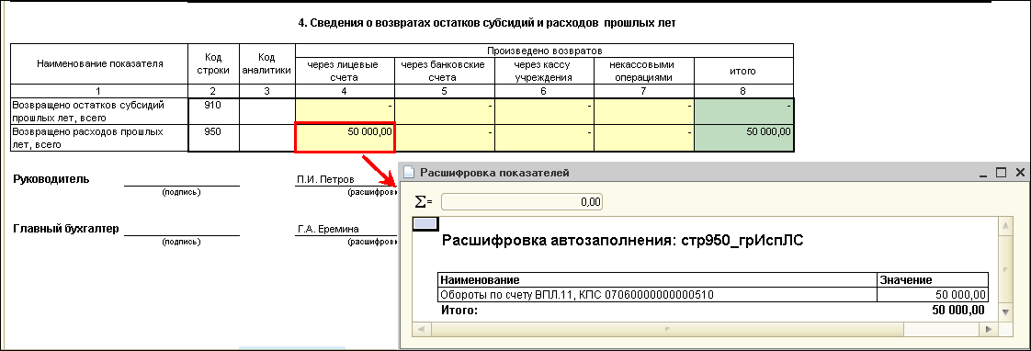Select row 910 итого cell
Screen dimensions: 1031x351
pos(743,110)
